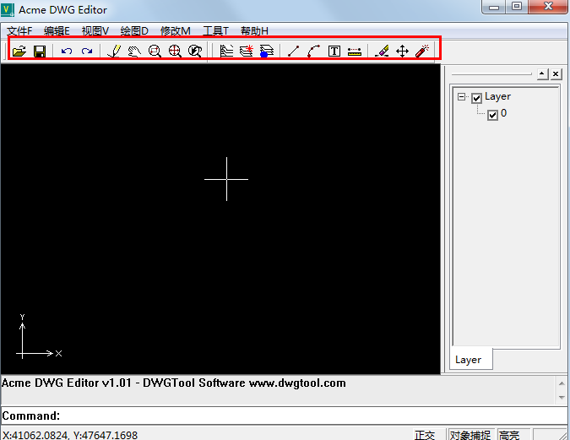The width and height of the screenshot is (570, 440).
Task: Open the 视图V menu
Action: pyautogui.click(x=95, y=31)
